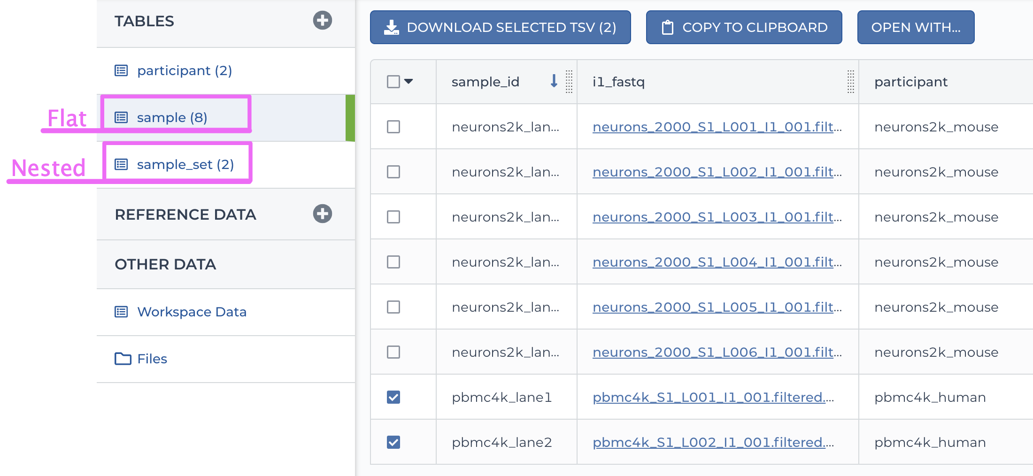Check the row for neurons_2000_S1_L006 file

pyautogui.click(x=393, y=352)
